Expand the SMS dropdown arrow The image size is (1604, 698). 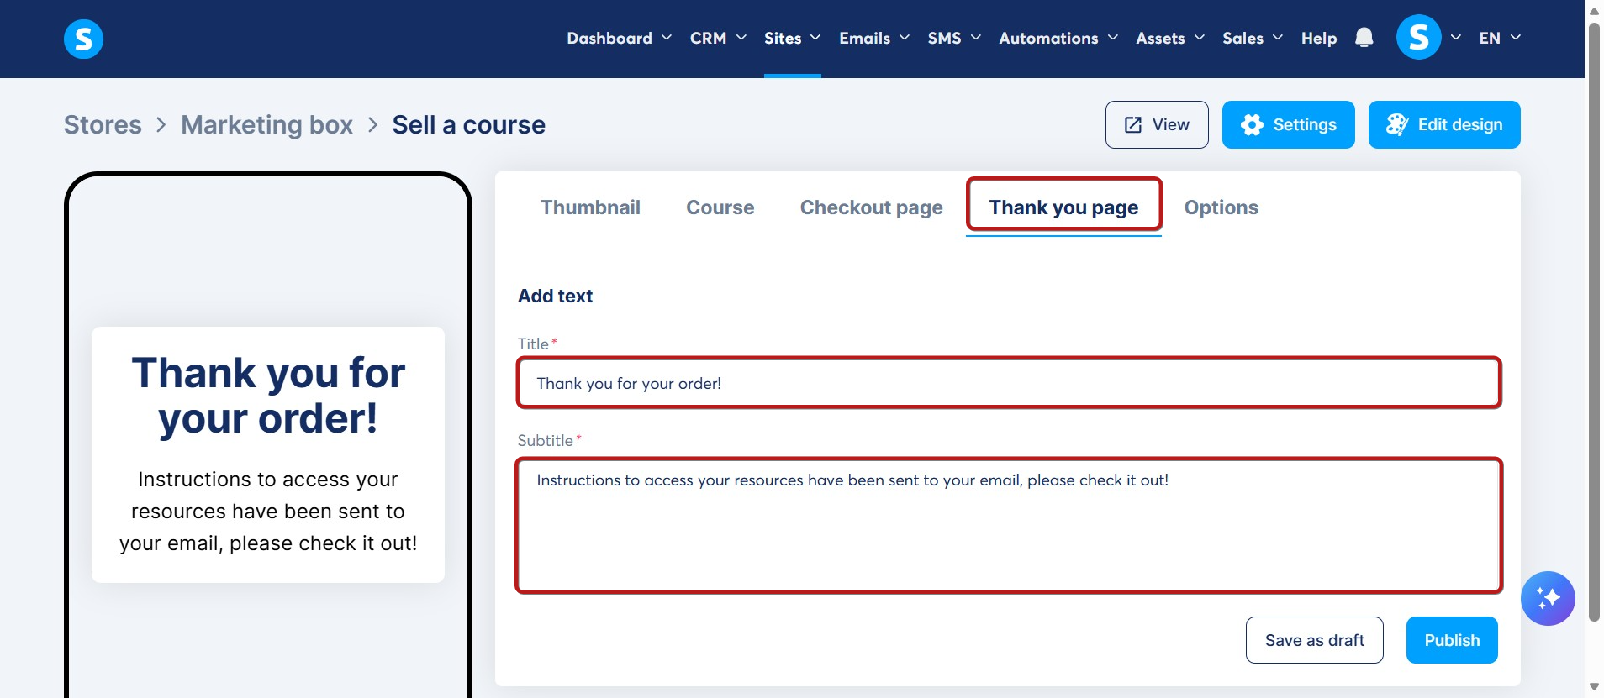click(x=976, y=38)
